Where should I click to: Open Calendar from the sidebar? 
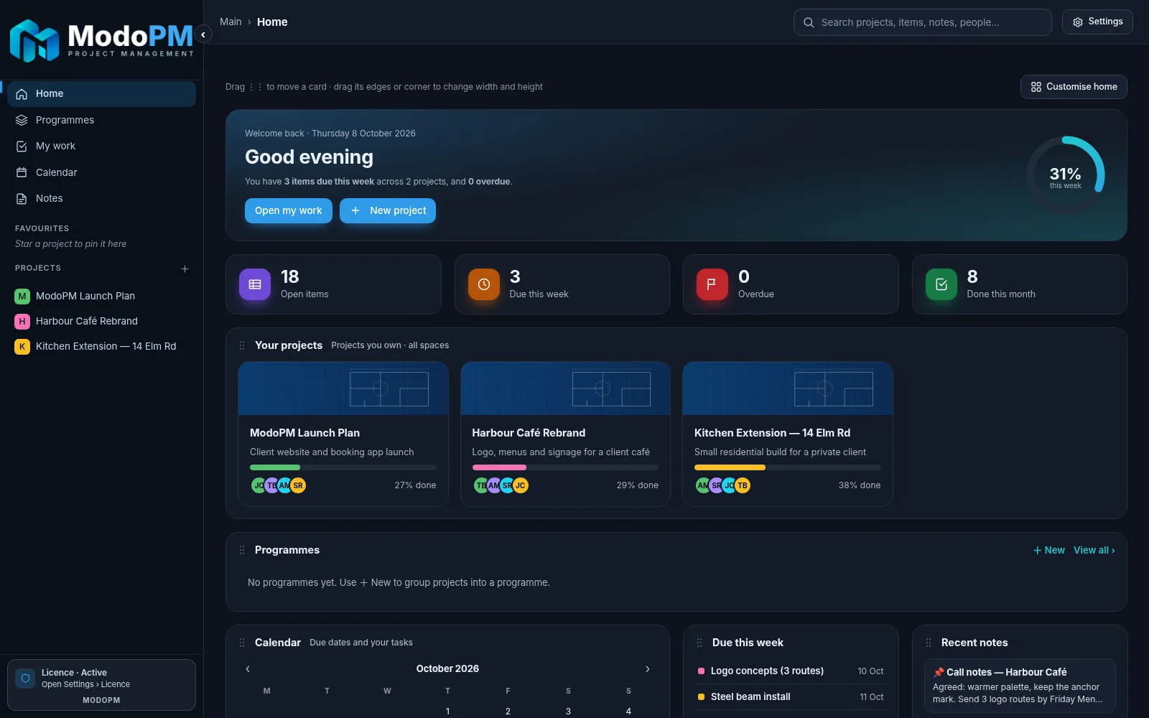101,172
